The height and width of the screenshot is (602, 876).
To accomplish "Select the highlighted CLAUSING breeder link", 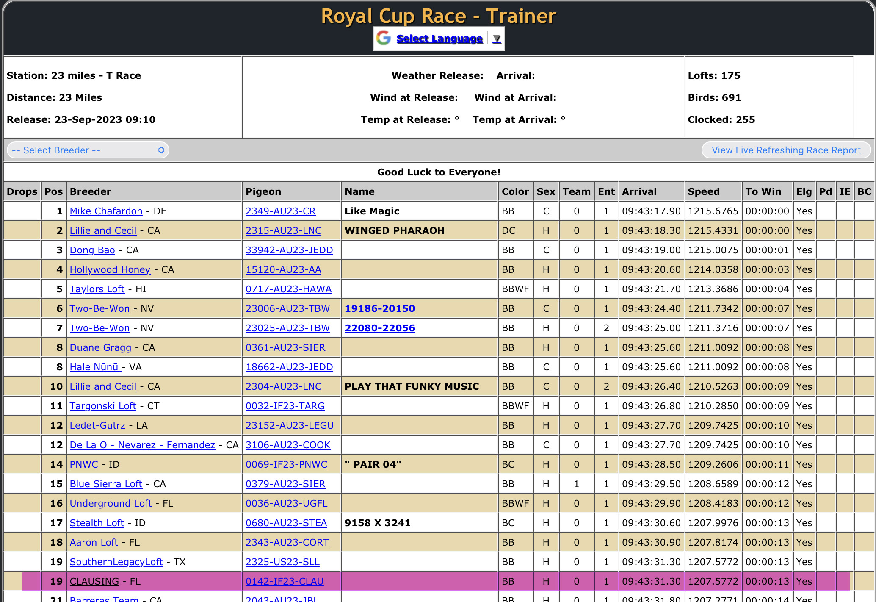I will pos(94,581).
